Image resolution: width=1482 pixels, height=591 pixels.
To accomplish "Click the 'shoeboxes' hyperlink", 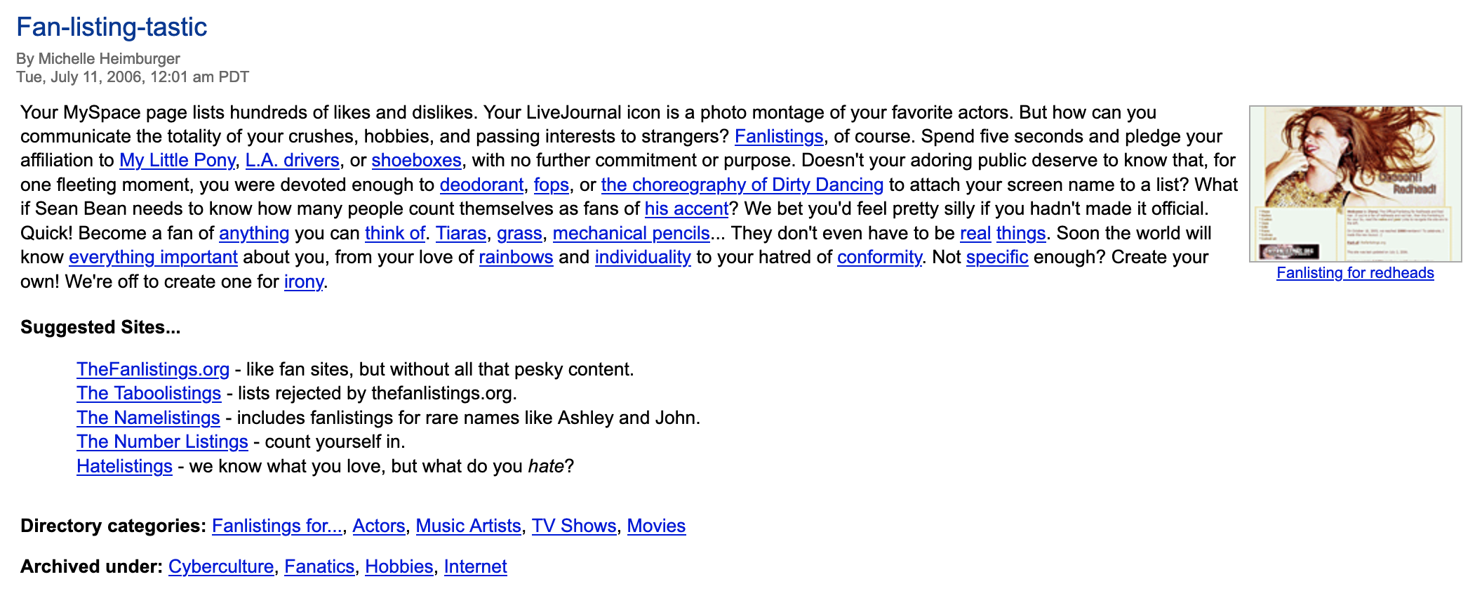I will (416, 160).
